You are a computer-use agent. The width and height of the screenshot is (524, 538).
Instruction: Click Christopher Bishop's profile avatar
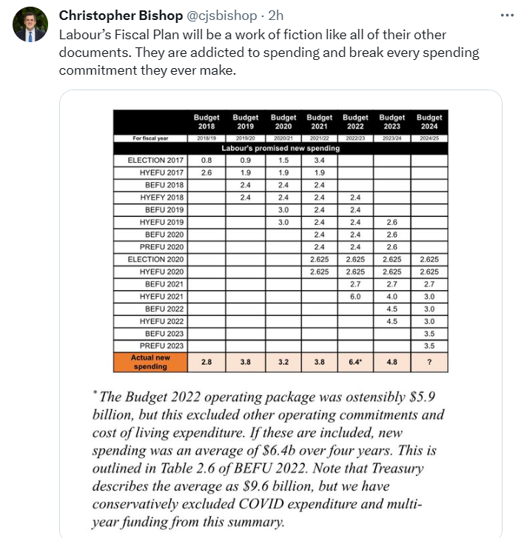click(30, 25)
